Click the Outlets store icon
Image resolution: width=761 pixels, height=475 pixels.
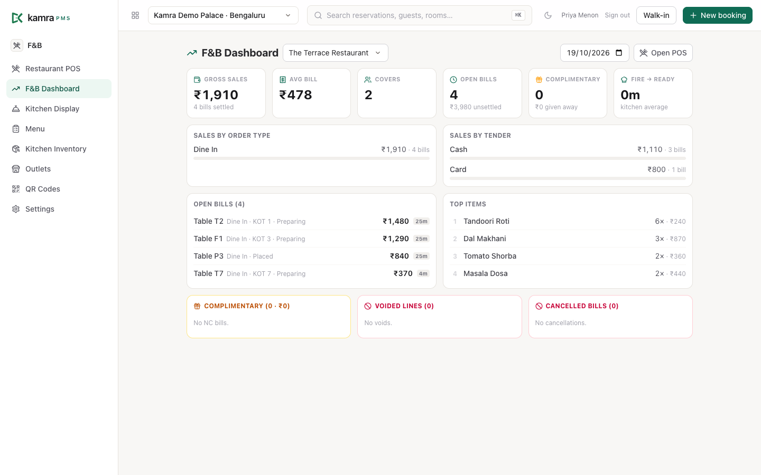click(x=16, y=169)
